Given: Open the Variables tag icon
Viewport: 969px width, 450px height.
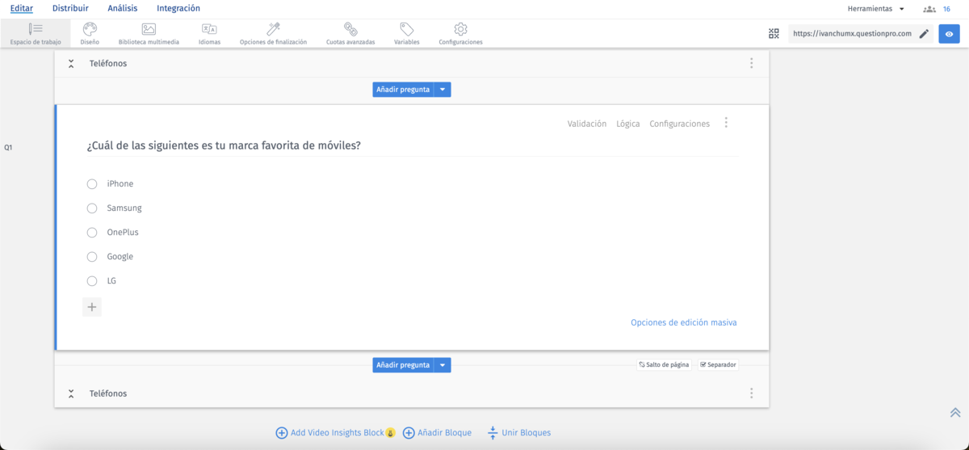Looking at the screenshot, I should coord(407,29).
